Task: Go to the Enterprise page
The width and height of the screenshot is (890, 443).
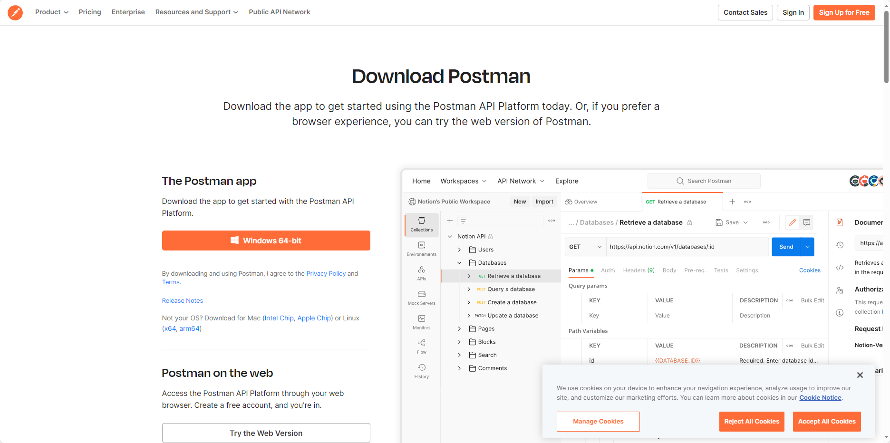Action: [128, 12]
